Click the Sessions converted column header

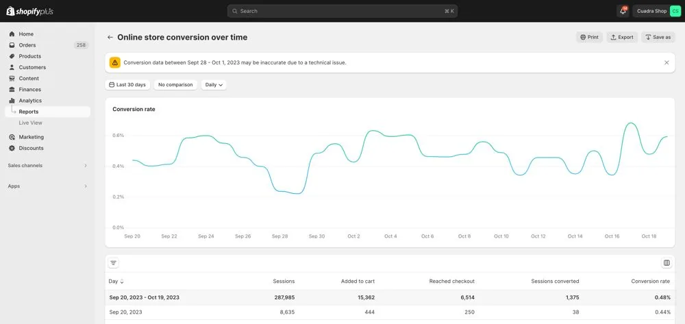(555, 282)
